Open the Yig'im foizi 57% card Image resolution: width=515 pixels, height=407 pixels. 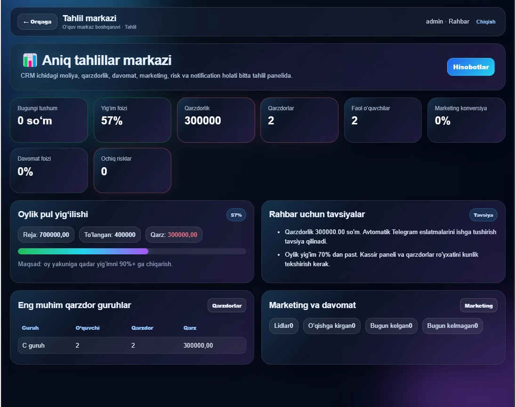132,120
